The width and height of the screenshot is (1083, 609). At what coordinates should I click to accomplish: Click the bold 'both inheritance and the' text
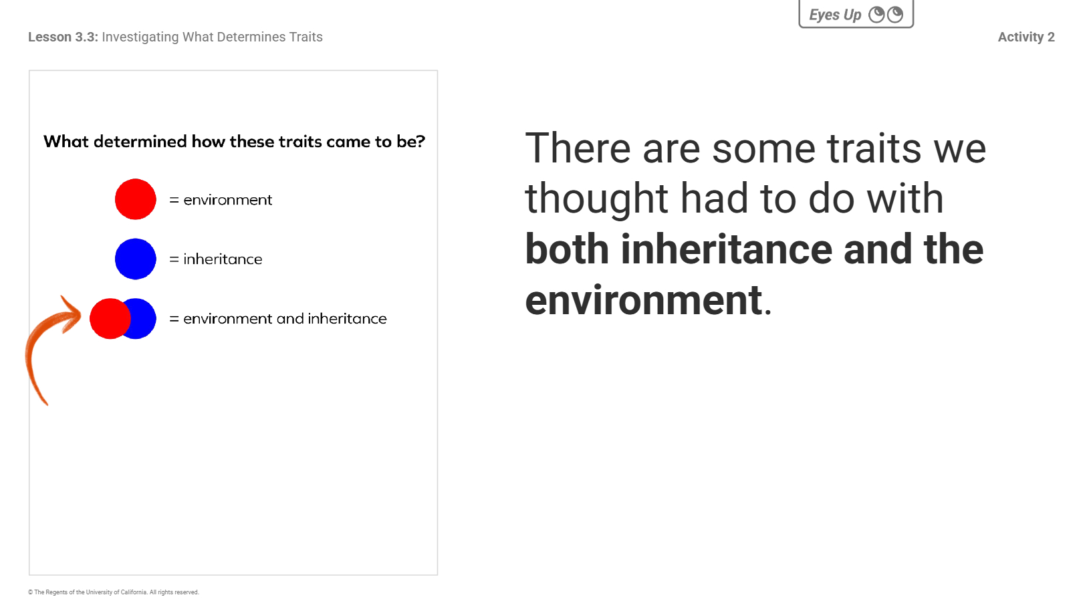click(x=754, y=249)
